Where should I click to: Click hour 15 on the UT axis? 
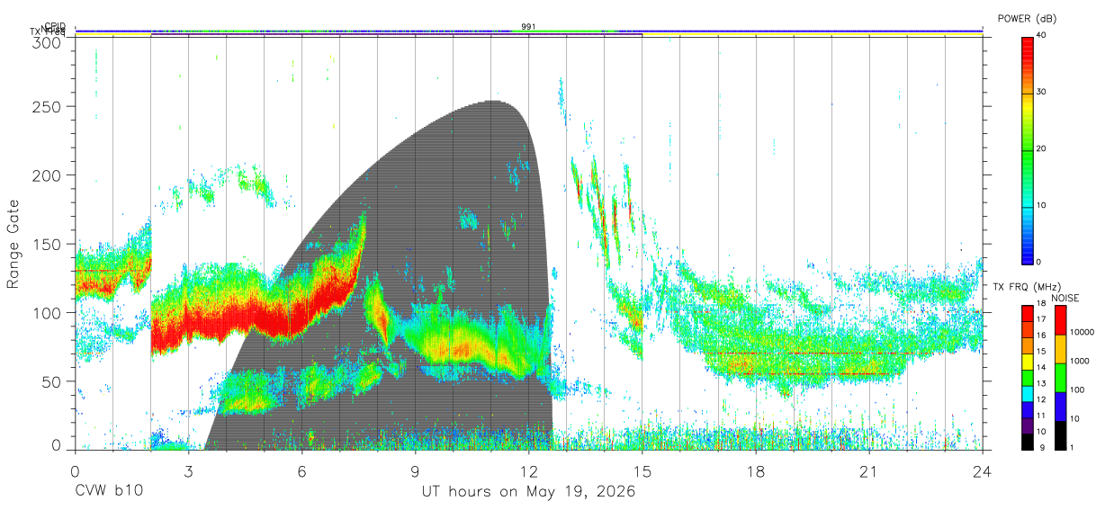(642, 470)
